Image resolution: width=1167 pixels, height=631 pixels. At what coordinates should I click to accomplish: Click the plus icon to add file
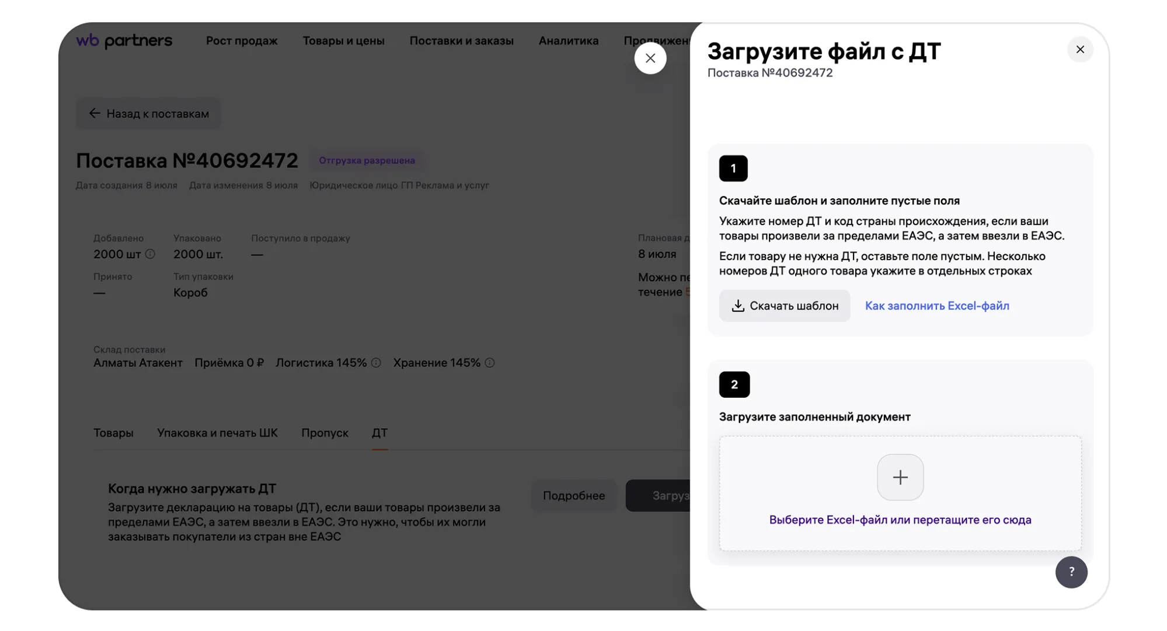click(900, 477)
